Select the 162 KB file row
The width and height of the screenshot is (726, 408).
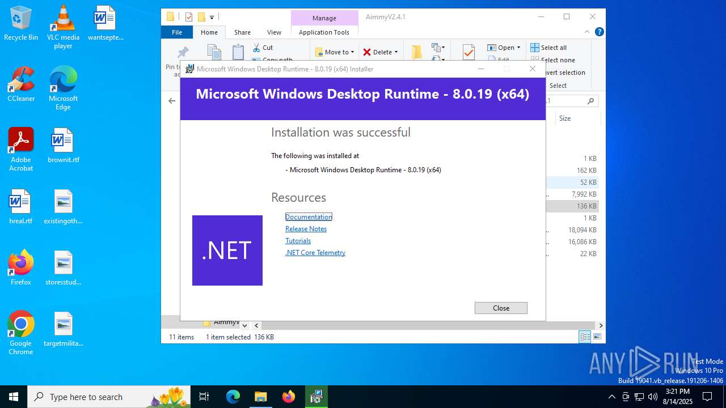[x=573, y=171]
